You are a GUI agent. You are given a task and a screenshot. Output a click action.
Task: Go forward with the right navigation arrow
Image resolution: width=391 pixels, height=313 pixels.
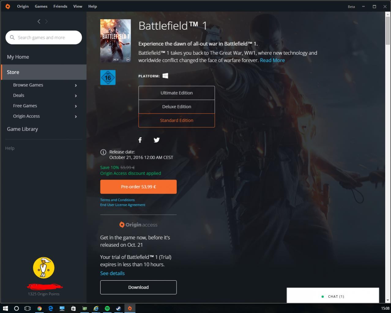47,21
